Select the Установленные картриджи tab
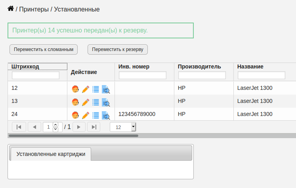Screen dimensions: 296x188 coord(51,154)
